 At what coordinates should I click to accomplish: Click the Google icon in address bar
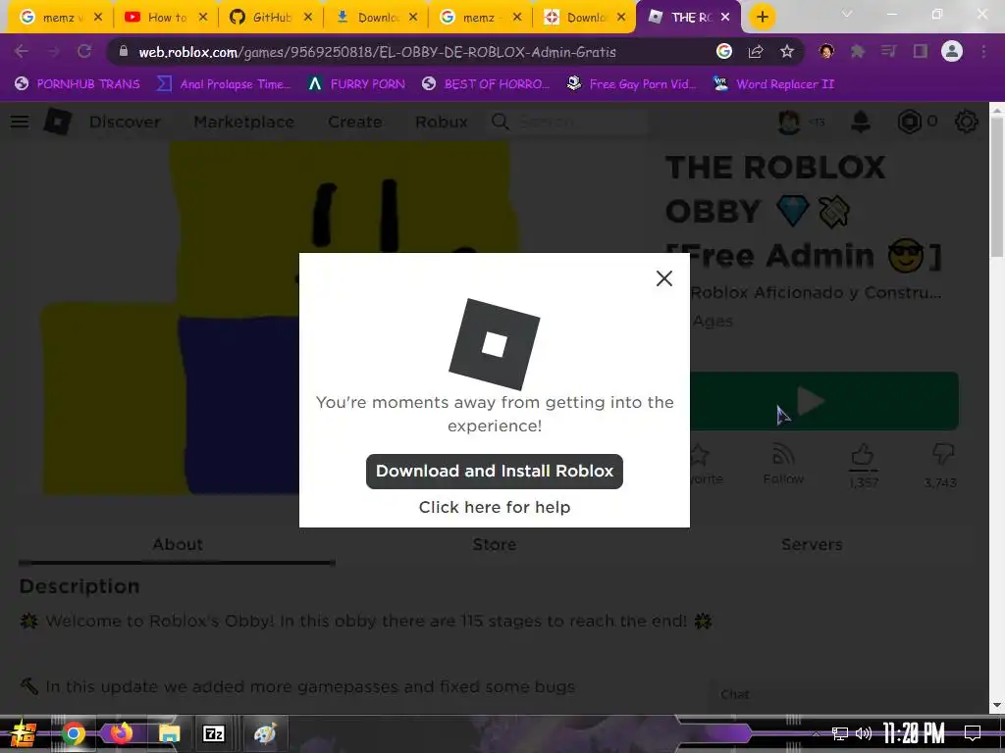tap(724, 52)
